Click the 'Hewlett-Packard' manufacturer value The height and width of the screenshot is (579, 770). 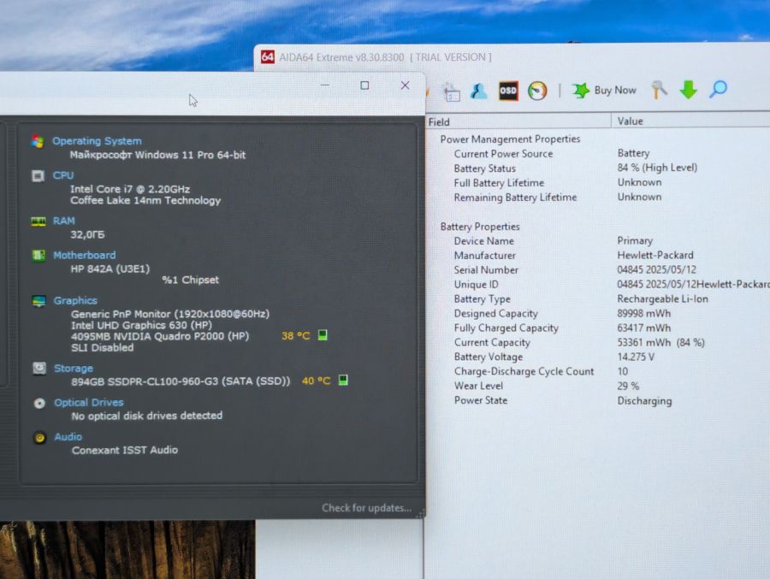(x=655, y=255)
